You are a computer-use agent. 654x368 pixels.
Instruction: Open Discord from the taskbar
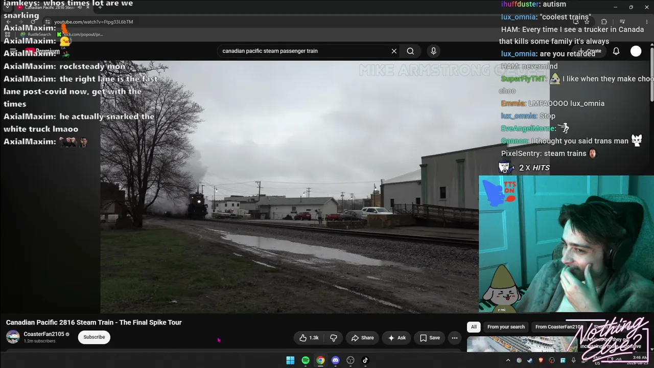point(335,360)
